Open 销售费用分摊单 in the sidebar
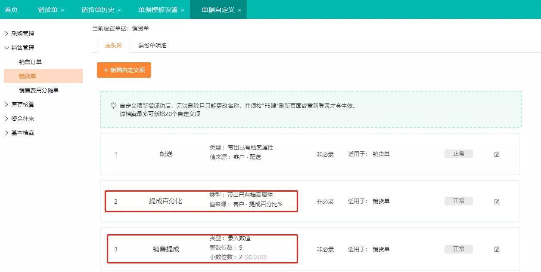 [39, 90]
